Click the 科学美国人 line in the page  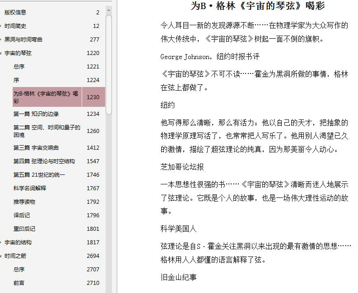[x=178, y=229]
